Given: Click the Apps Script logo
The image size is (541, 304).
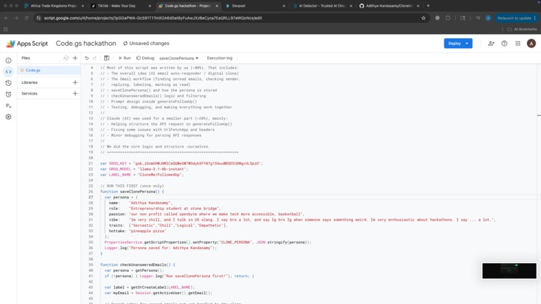Looking at the screenshot, I should tap(27, 44).
